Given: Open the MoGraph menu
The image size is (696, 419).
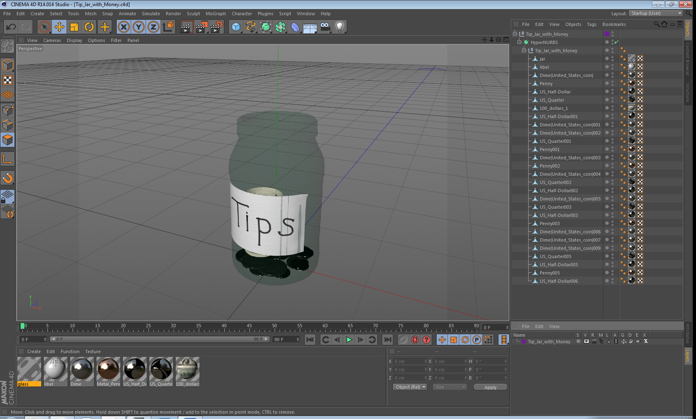Looking at the screenshot, I should (x=215, y=13).
